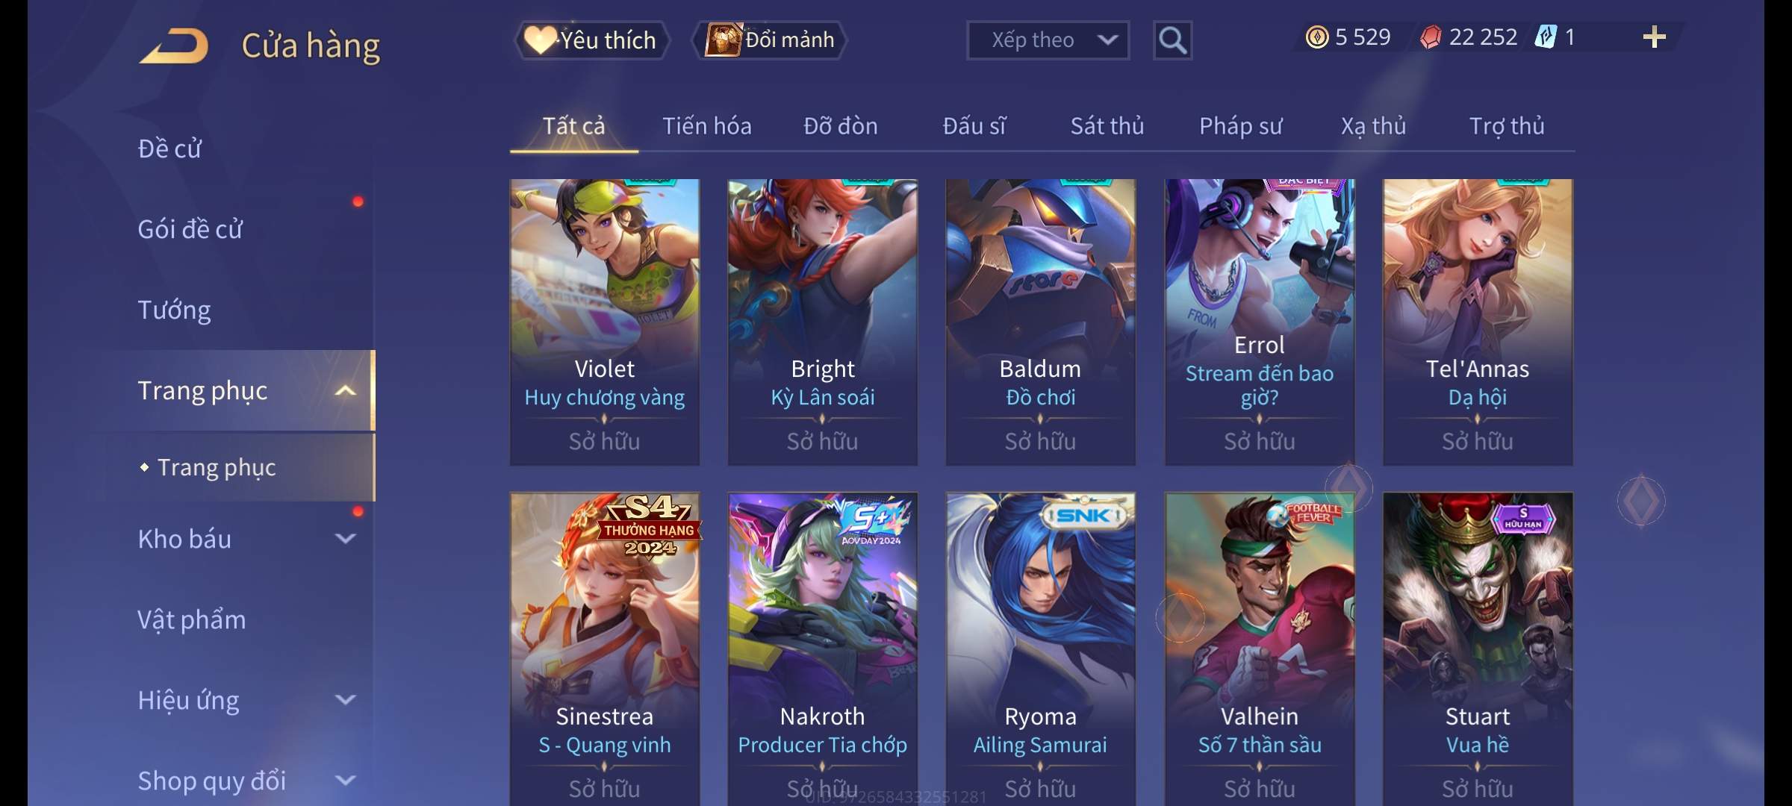Tap the back arrow icon beside Cửa hàng

click(x=173, y=46)
